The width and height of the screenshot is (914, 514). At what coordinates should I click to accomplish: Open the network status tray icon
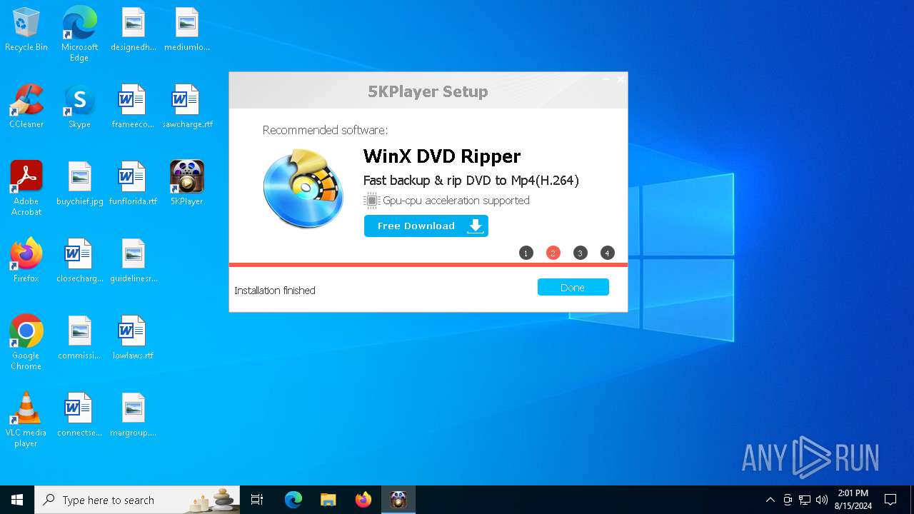point(805,500)
